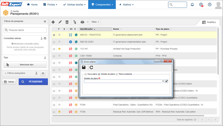Open the Modelo de plano combo box
The image size is (223, 126).
pyautogui.click(x=124, y=81)
